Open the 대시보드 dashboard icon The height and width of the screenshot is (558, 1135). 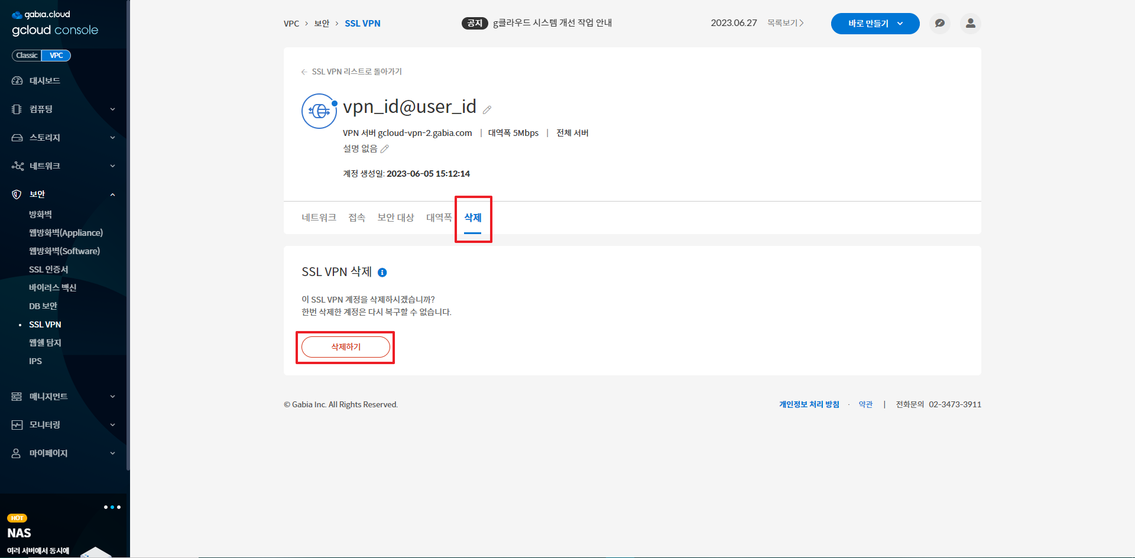click(x=17, y=81)
